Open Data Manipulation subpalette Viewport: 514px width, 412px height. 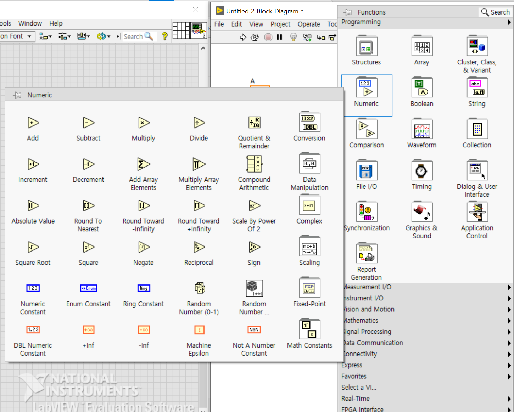coord(309,163)
